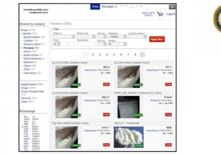The width and height of the screenshot is (221, 154).
Task: Select USD in the Exchange list
Action: pyautogui.click(x=26, y=127)
